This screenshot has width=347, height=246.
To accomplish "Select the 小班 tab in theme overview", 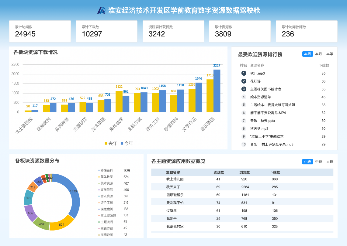I will [x=307, y=162].
